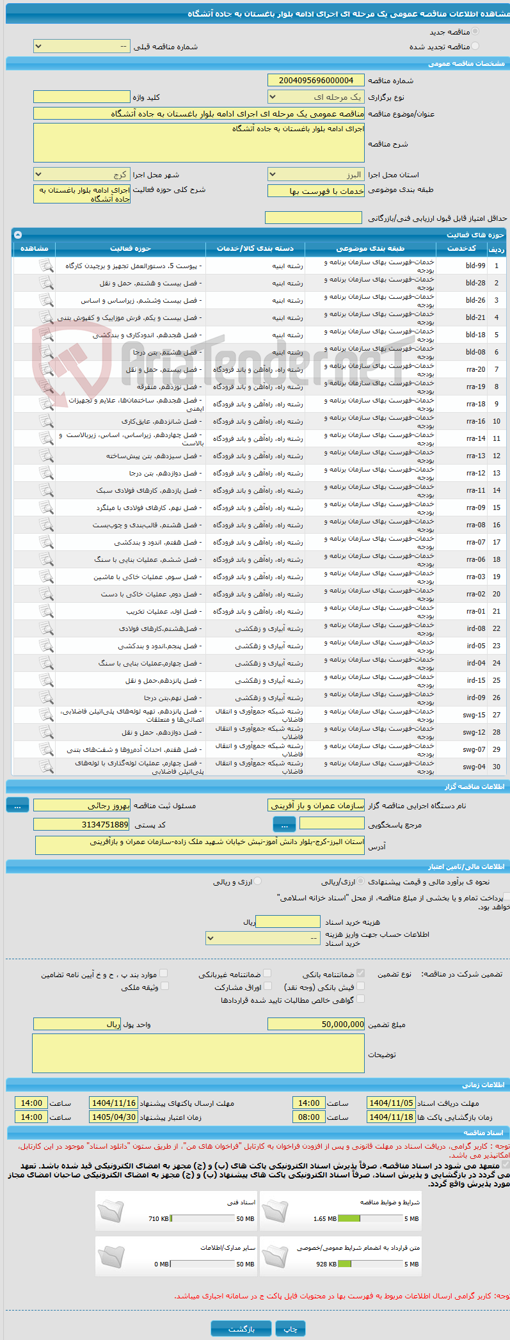The height and width of the screenshot is (1340, 510).
Task: Select the مناقصه جدید radio button
Action: click(x=475, y=31)
